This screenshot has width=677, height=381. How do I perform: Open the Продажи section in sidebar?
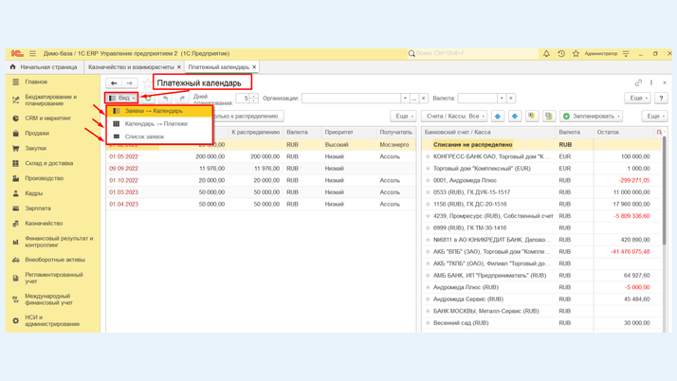tap(37, 134)
